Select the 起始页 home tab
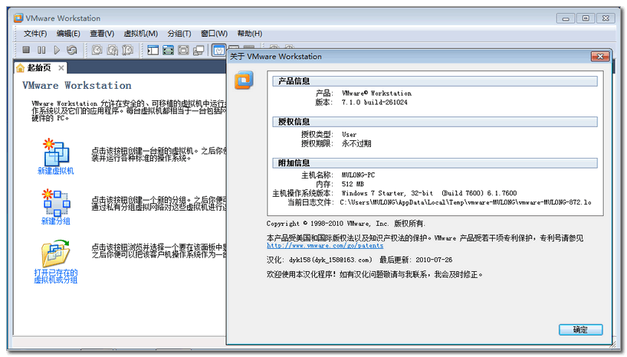This screenshot has width=627, height=357. [x=39, y=68]
